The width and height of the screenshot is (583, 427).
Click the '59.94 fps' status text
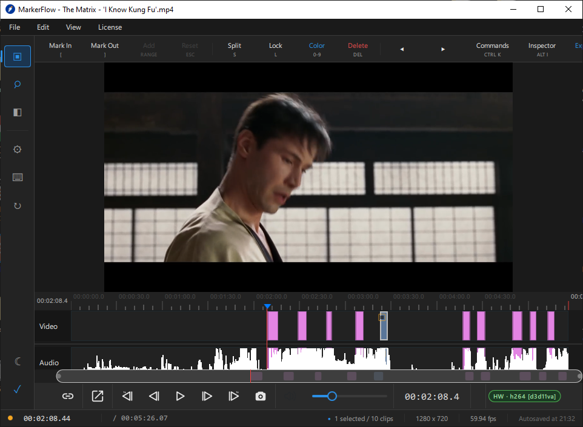click(483, 419)
